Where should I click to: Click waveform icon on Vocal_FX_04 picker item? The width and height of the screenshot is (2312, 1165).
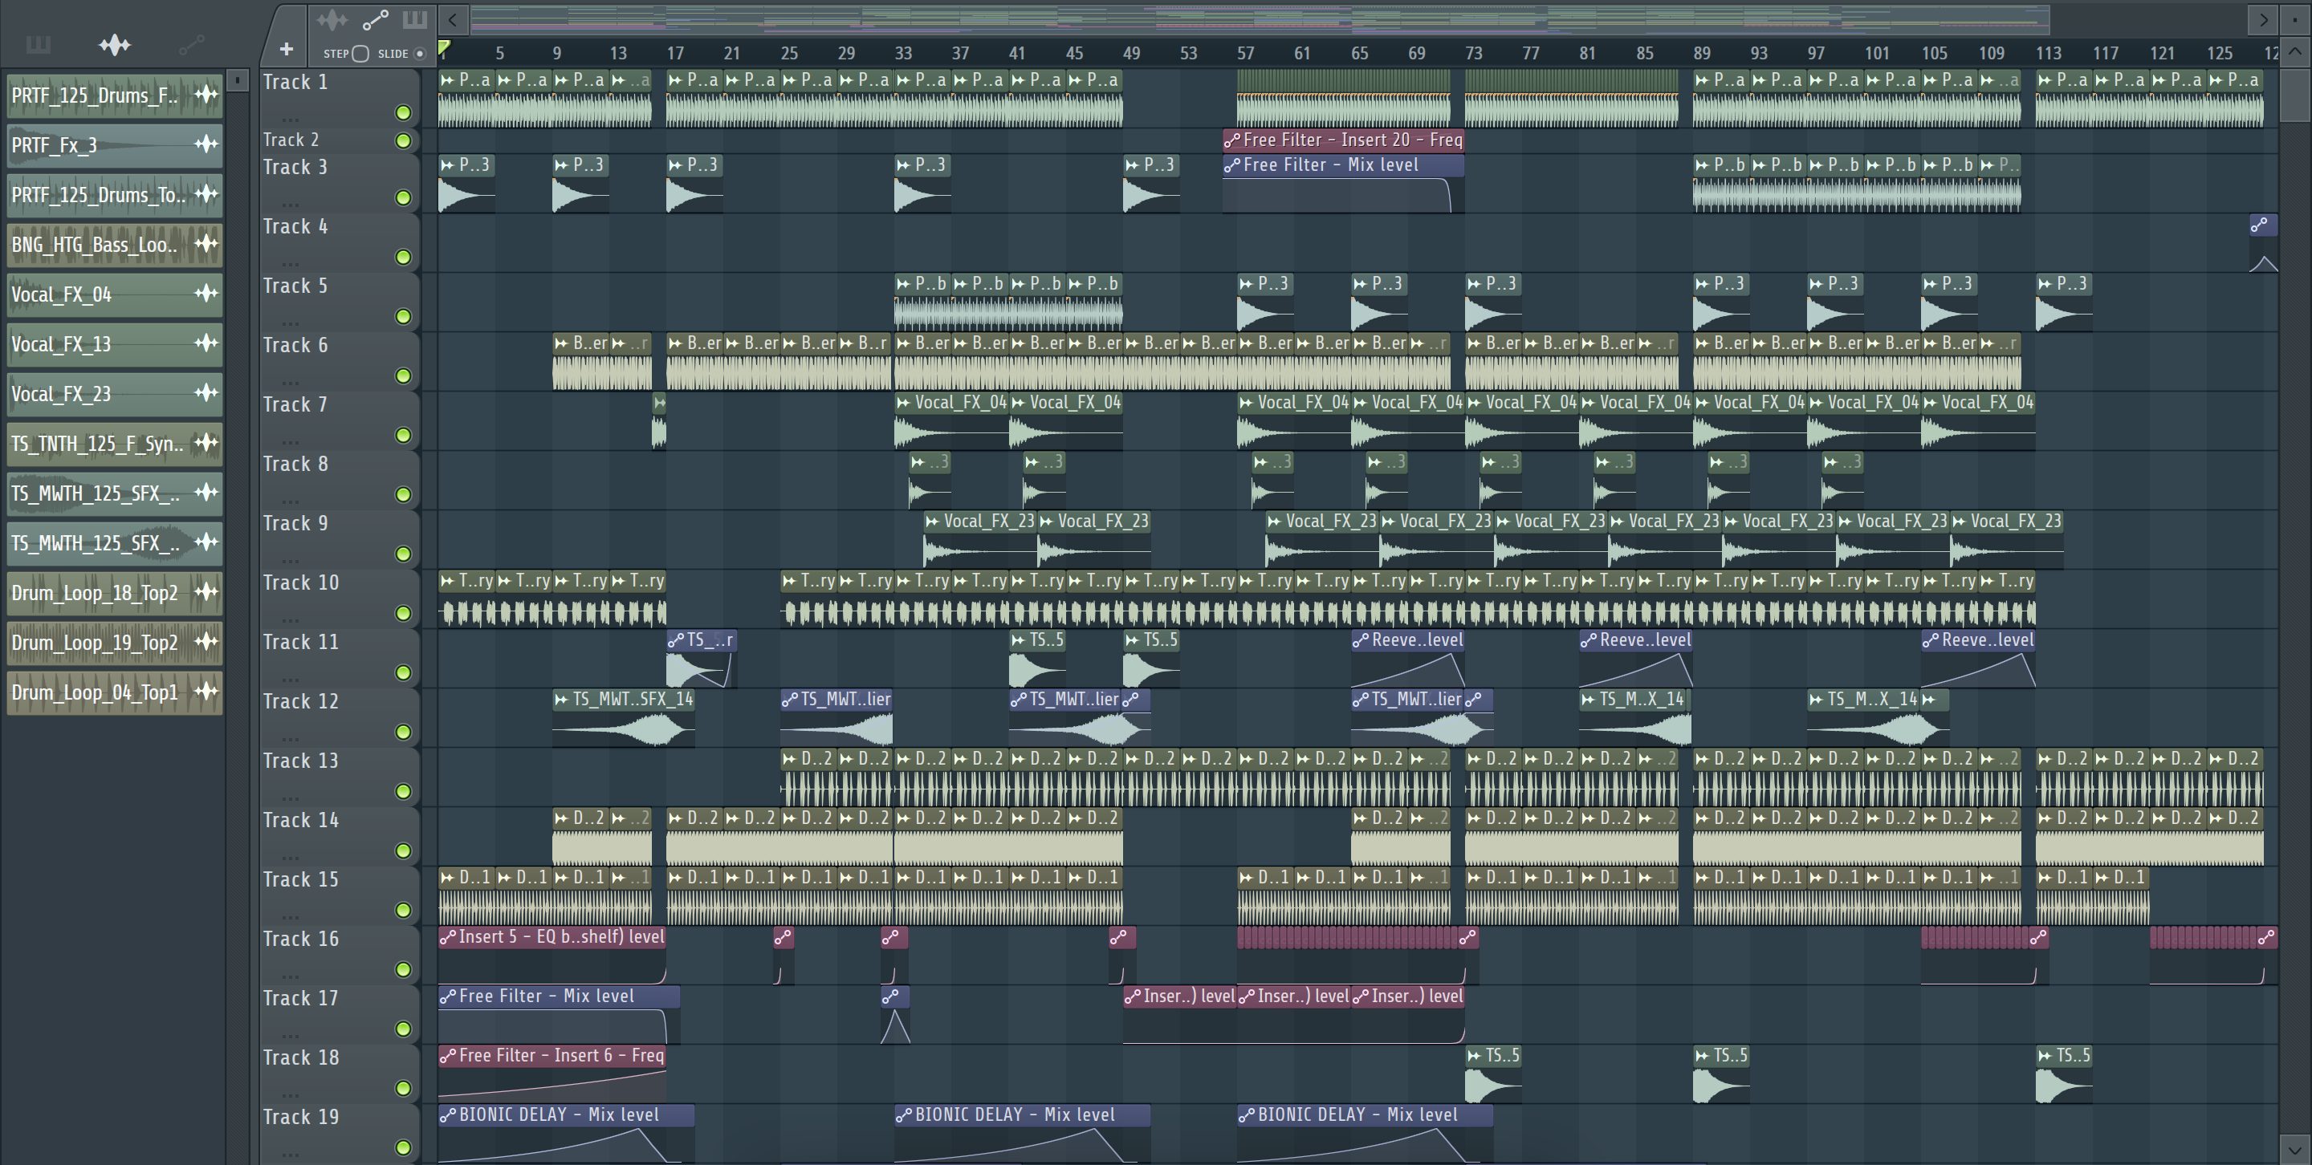point(206,294)
